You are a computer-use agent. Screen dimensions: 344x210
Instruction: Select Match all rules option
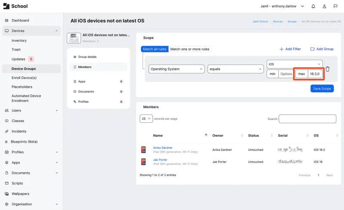coord(155,49)
